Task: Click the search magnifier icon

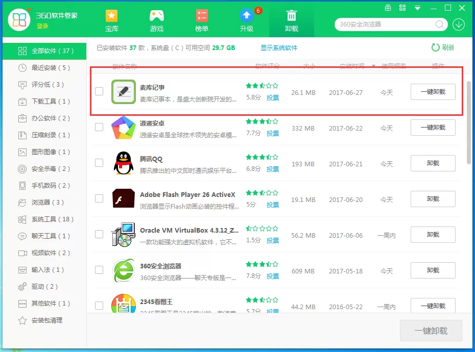Action: coord(440,24)
